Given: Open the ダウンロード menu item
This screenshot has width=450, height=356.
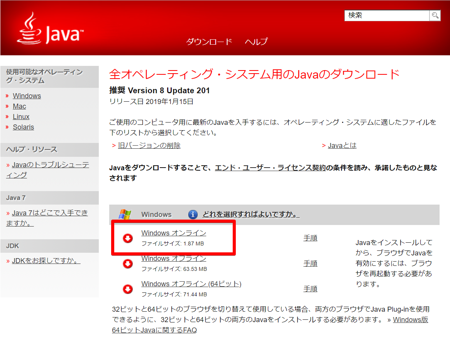Looking at the screenshot, I should (209, 42).
